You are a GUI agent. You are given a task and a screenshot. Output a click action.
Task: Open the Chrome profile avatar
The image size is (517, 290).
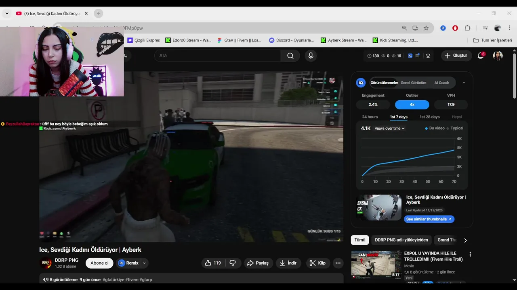(x=498, y=28)
